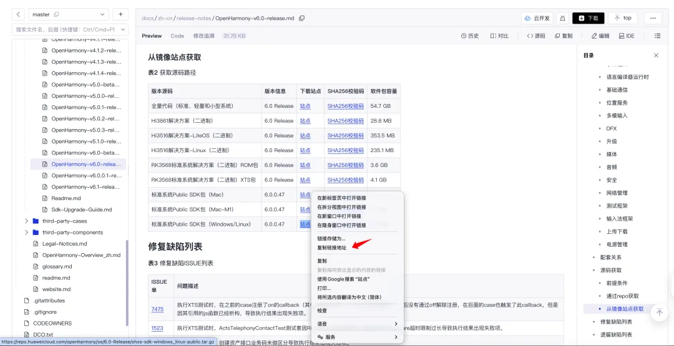674x346 pixels.
Task: Expand the 语音 submenu
Action: [358, 324]
